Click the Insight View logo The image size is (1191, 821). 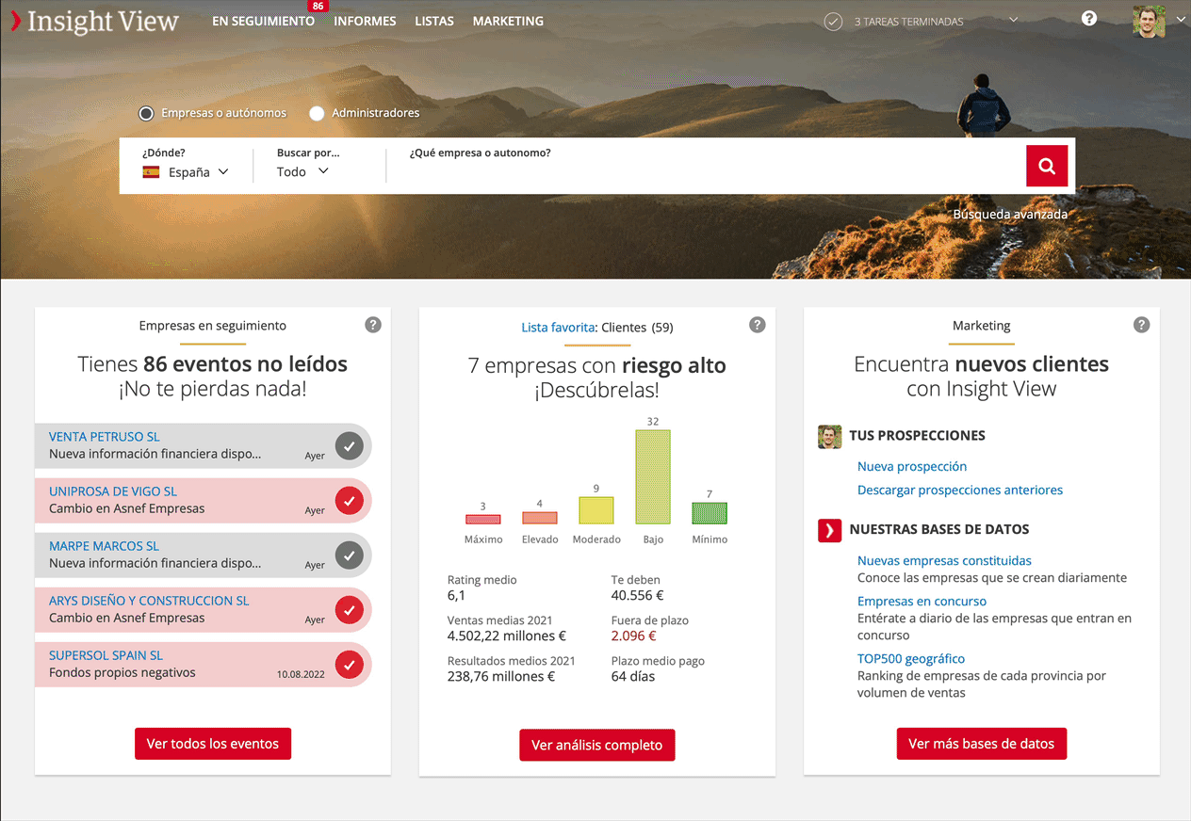[x=94, y=21]
